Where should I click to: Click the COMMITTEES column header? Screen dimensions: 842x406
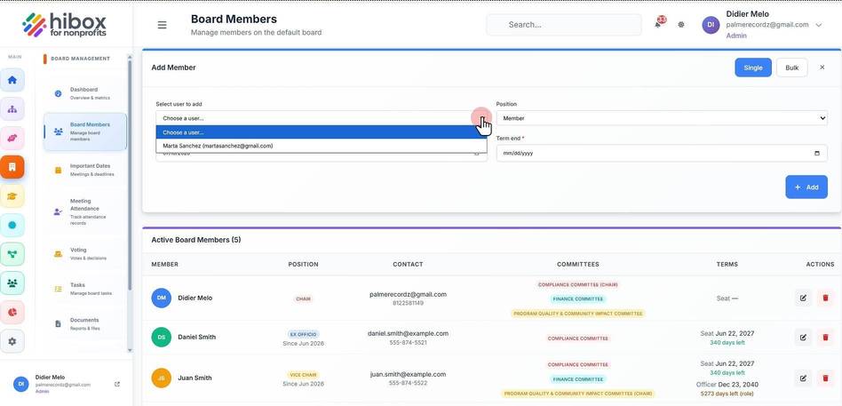(x=578, y=264)
